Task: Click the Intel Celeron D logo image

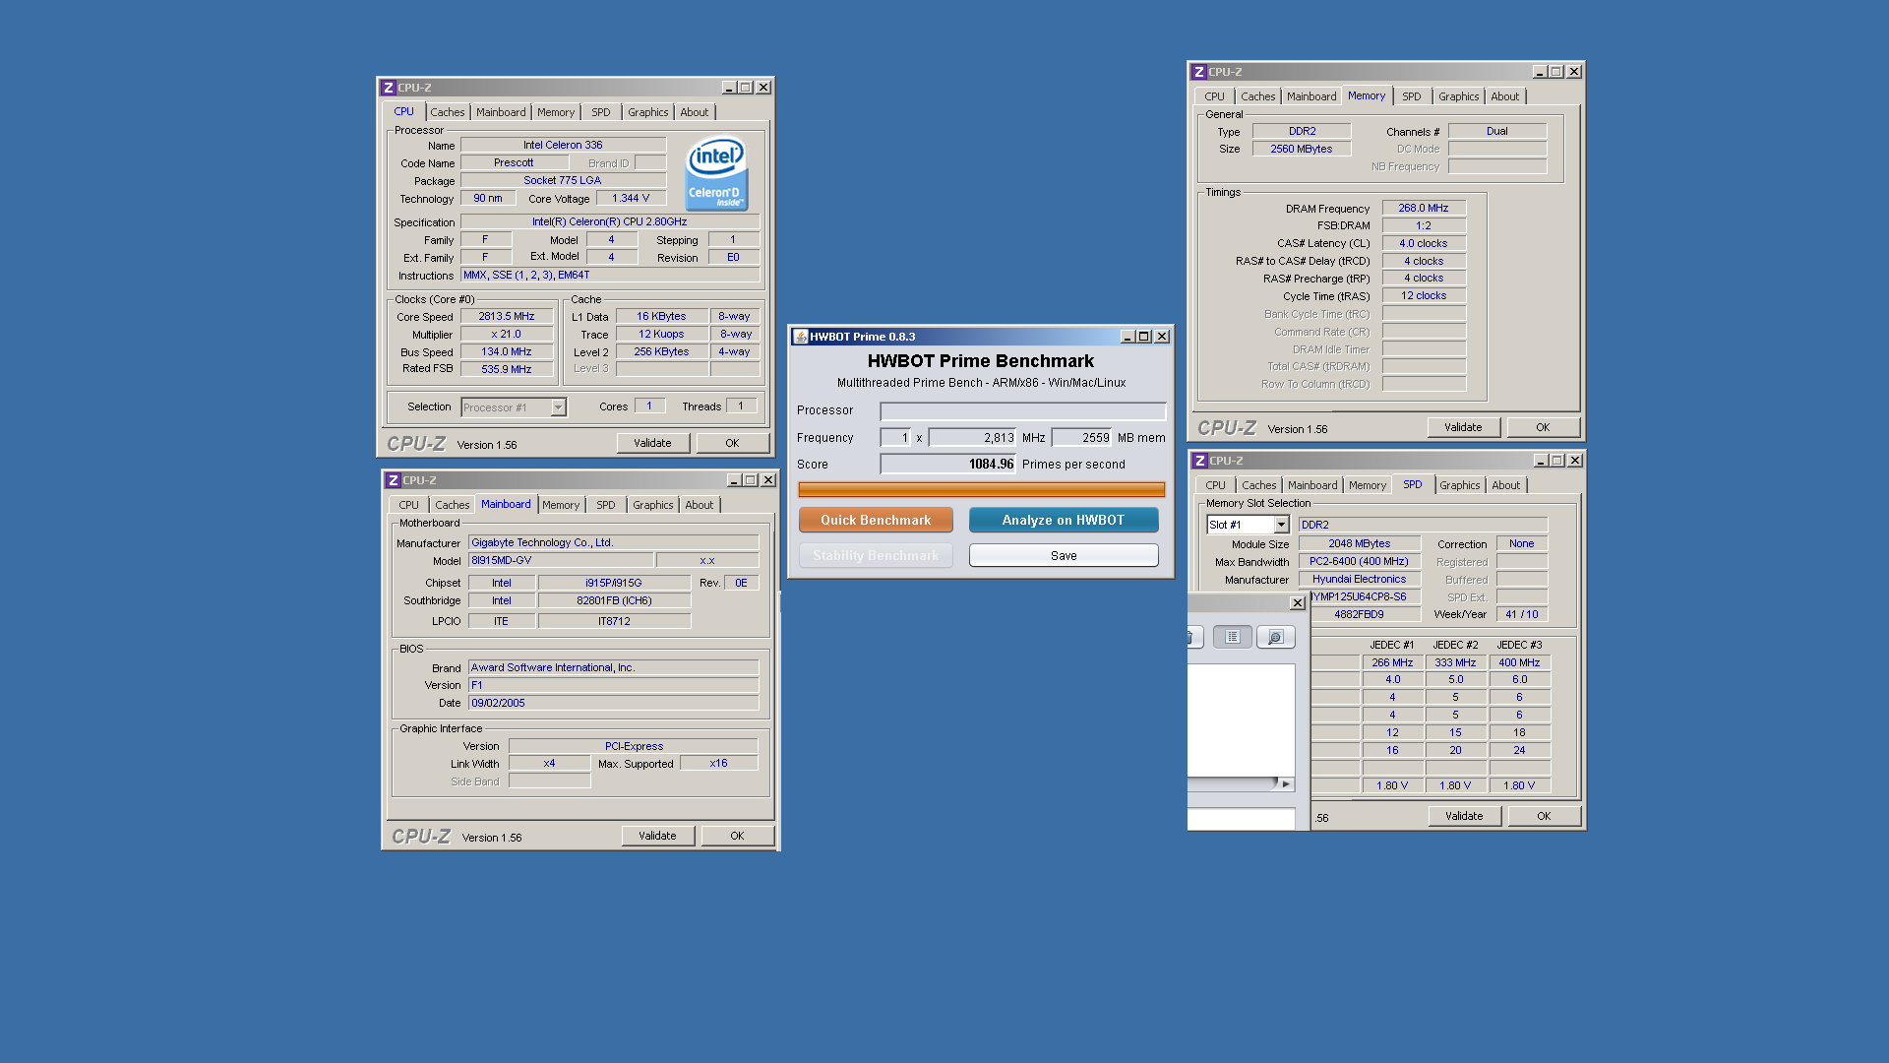Action: (x=717, y=172)
